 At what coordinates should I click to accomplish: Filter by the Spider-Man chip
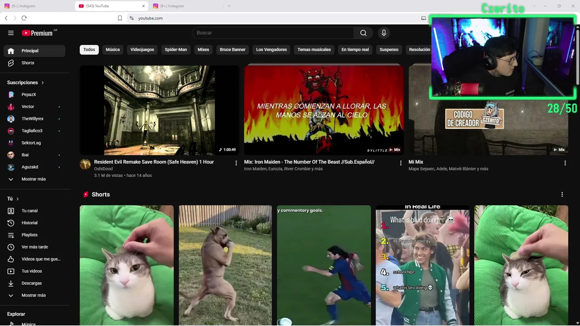click(176, 50)
